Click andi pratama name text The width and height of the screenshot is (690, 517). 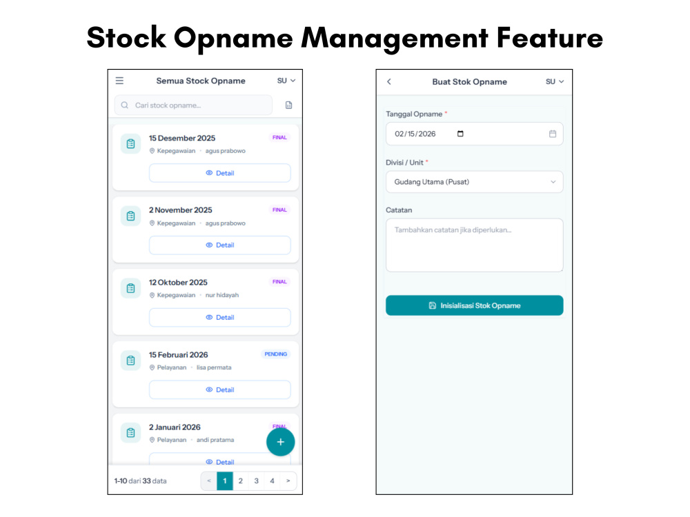click(x=215, y=440)
